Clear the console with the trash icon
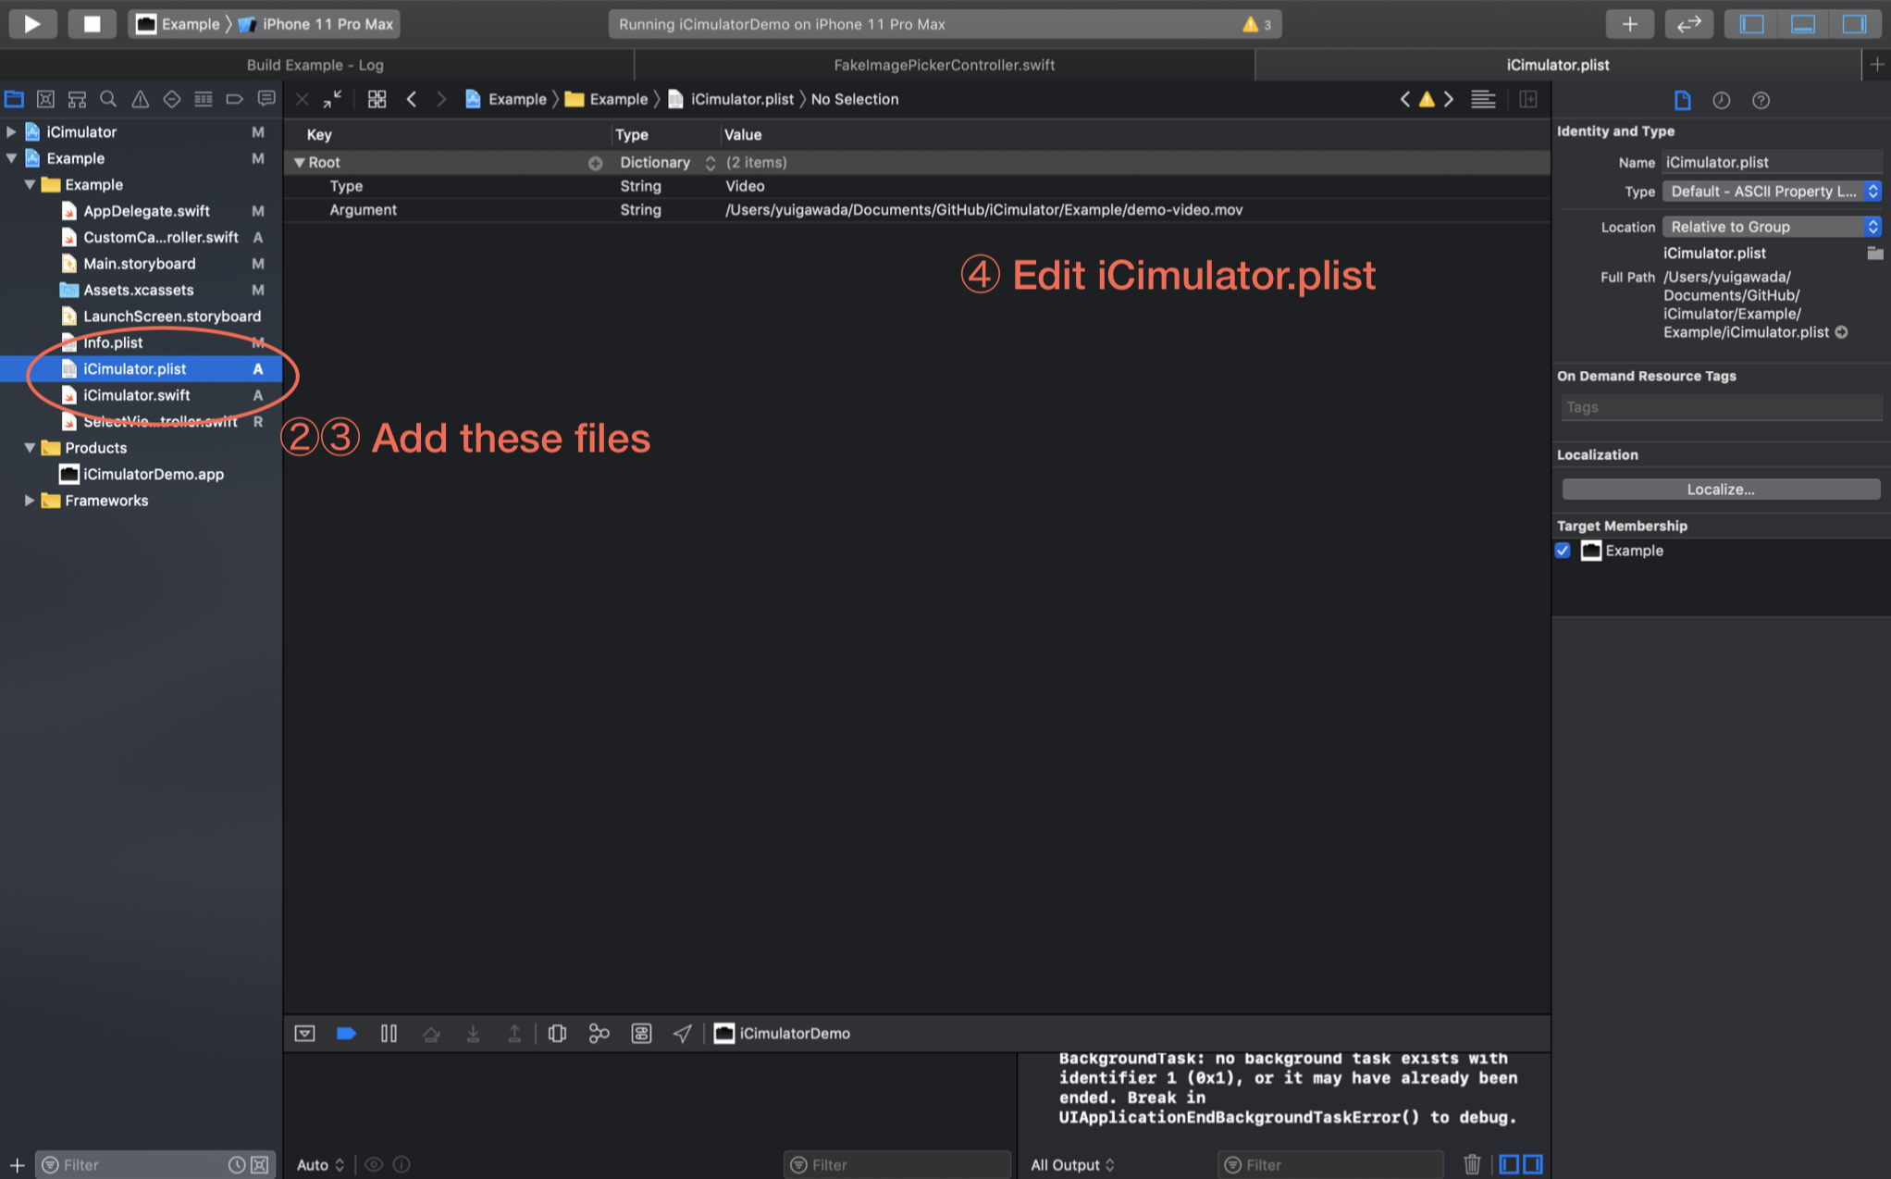1891x1179 pixels. pyautogui.click(x=1472, y=1164)
